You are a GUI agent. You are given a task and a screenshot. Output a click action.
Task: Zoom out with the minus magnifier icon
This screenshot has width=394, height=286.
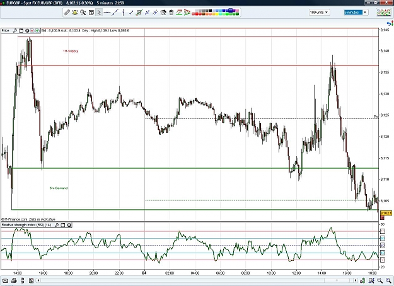(x=380, y=280)
